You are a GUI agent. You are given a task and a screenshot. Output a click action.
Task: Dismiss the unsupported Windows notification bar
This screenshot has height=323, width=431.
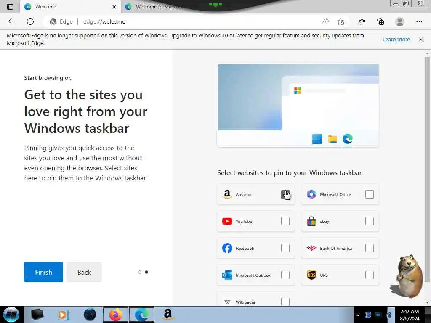(x=421, y=40)
